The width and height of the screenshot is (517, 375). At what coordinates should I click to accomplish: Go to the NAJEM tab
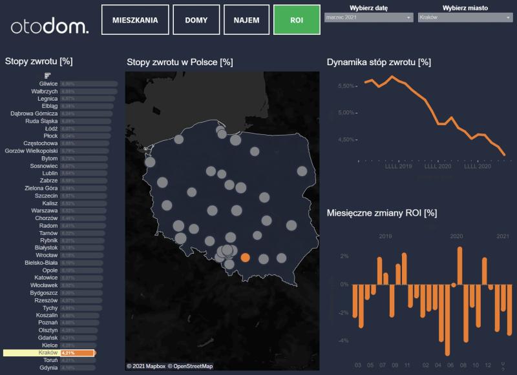click(246, 20)
